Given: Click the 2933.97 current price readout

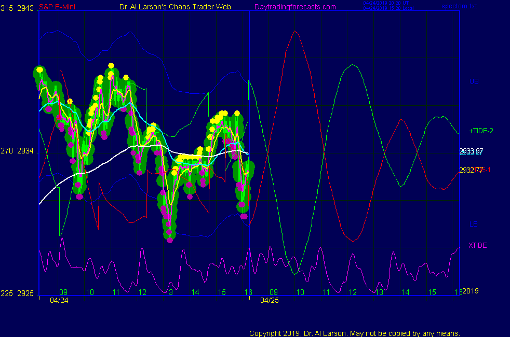Looking at the screenshot, I should point(471,151).
